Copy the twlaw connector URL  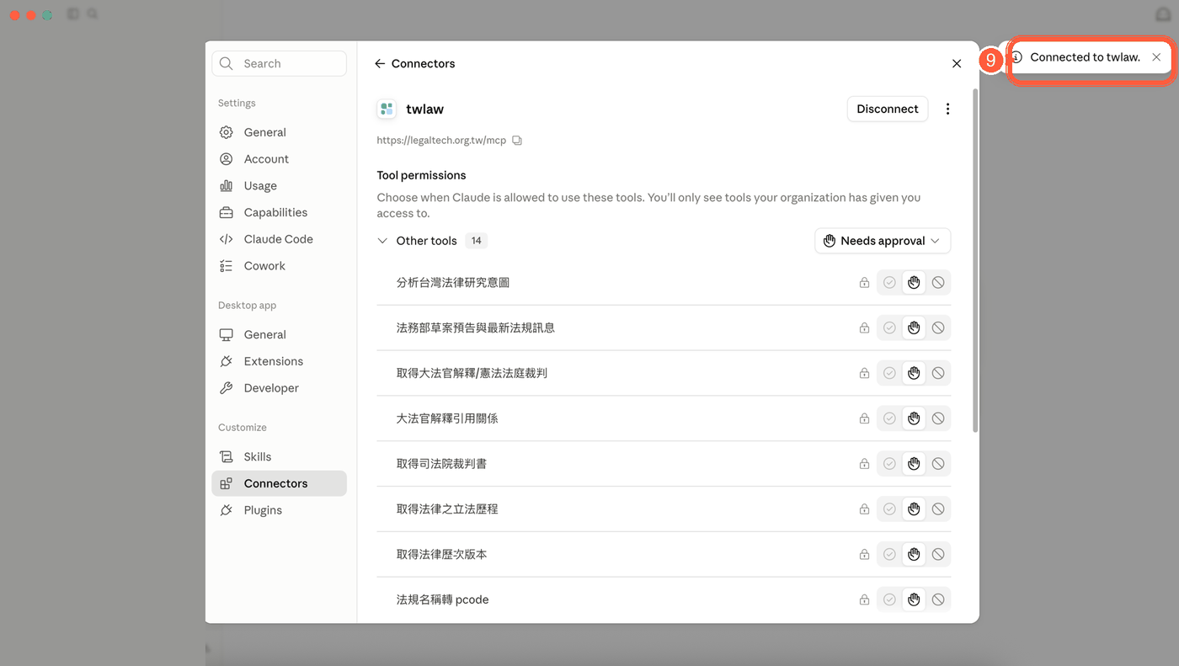pos(517,141)
